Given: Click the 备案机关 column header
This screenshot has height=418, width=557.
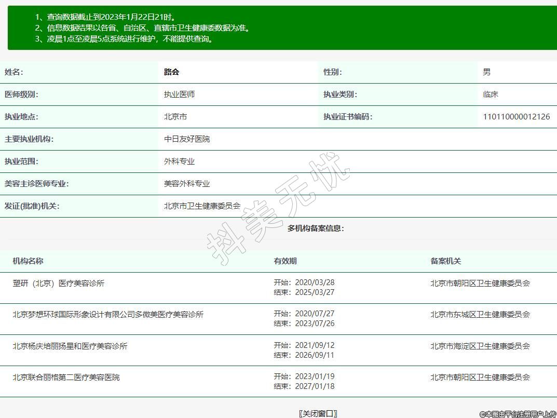Looking at the screenshot, I should [x=445, y=261].
